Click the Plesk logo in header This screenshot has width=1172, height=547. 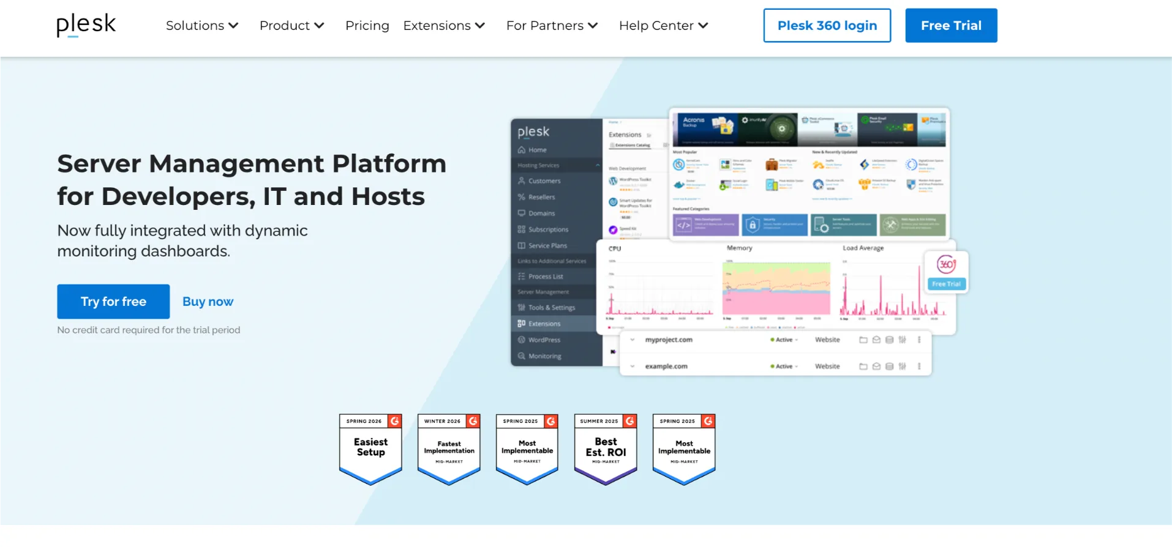(86, 25)
